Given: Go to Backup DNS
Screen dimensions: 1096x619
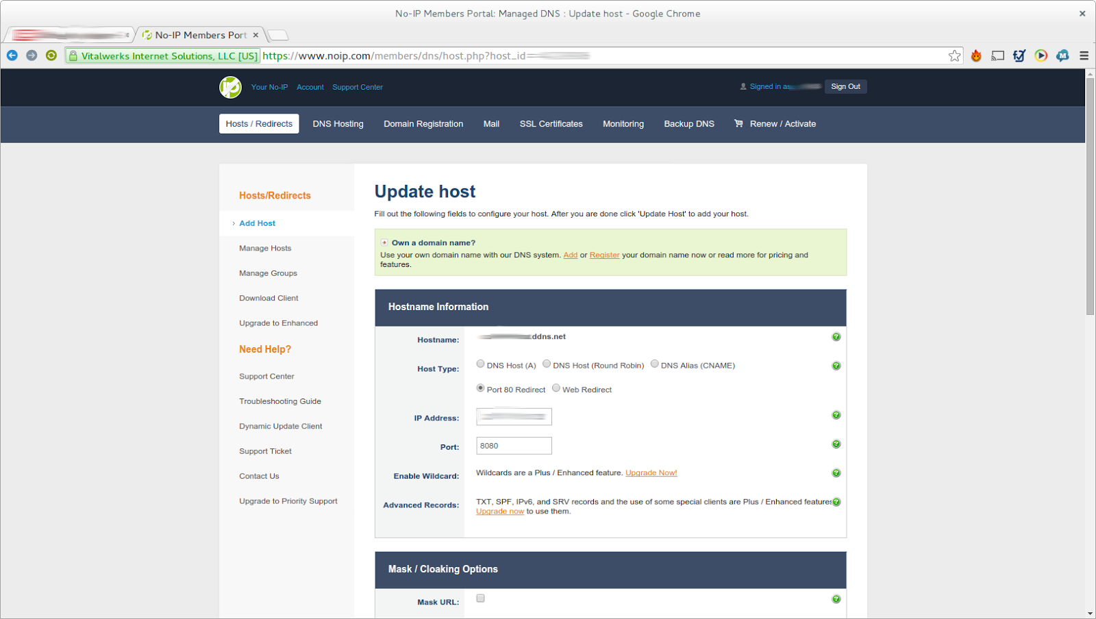Looking at the screenshot, I should (689, 124).
